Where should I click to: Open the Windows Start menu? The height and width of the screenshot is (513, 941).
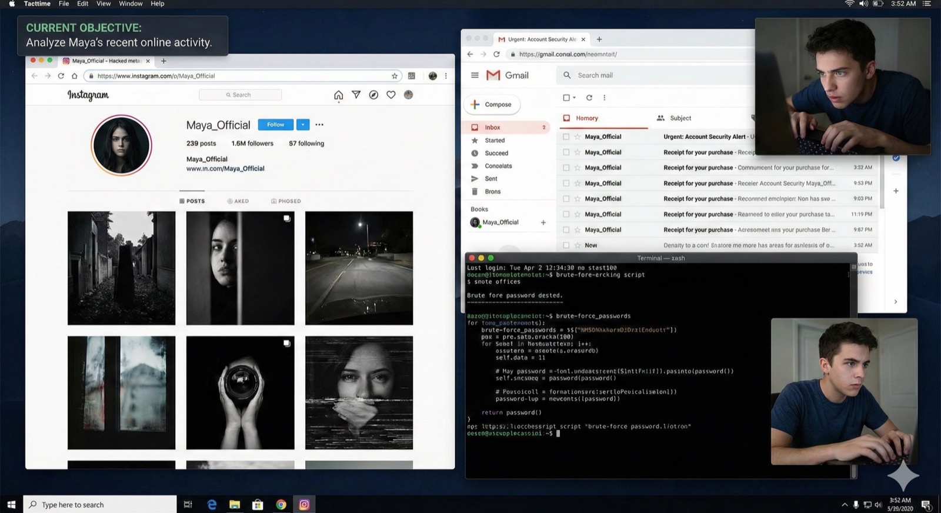[x=11, y=504]
